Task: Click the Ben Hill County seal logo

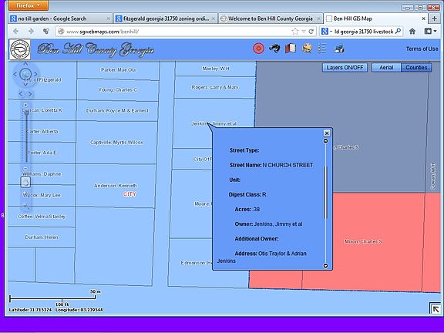Action: tap(20, 49)
